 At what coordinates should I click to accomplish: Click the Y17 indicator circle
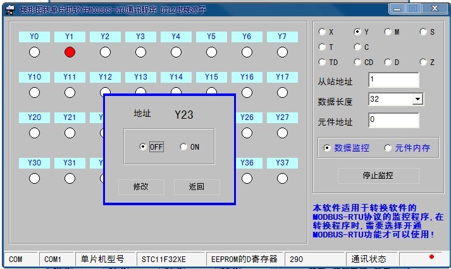coord(282,92)
